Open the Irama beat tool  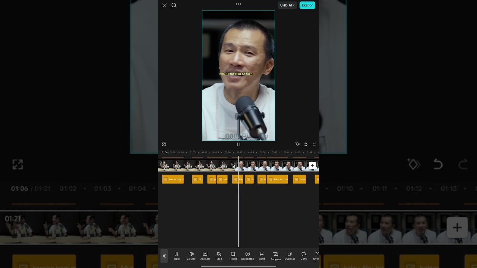(262, 256)
